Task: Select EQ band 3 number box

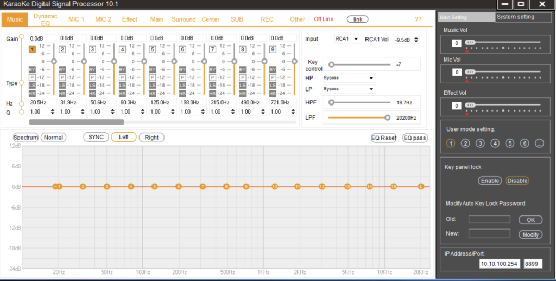Action: coord(92,50)
